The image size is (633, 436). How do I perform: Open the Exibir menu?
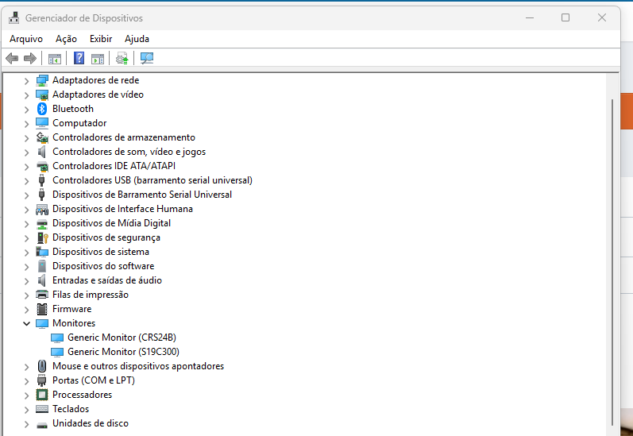tap(101, 39)
